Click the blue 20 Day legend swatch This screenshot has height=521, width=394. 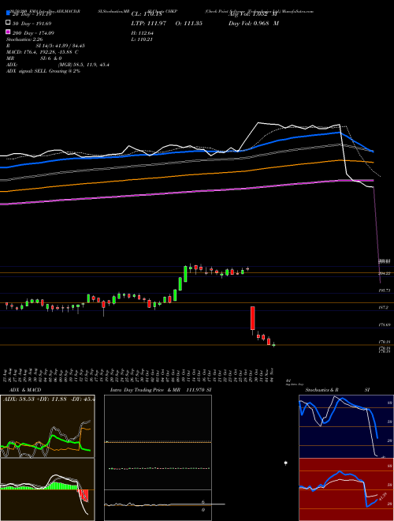point(8,13)
